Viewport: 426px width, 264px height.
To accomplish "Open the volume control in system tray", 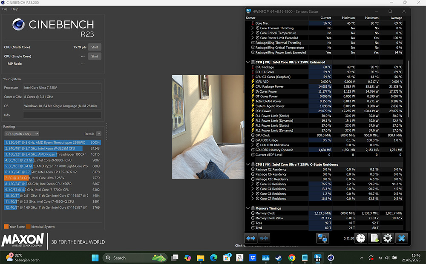I will coord(387,258).
